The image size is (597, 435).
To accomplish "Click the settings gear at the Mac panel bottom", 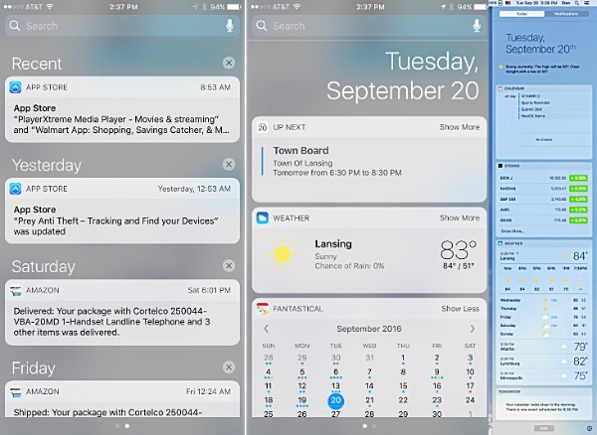I will pos(589,428).
